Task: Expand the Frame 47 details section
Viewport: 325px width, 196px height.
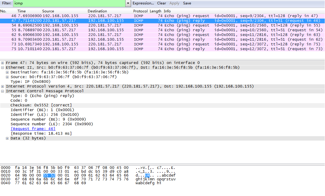Action: [x=3, y=63]
